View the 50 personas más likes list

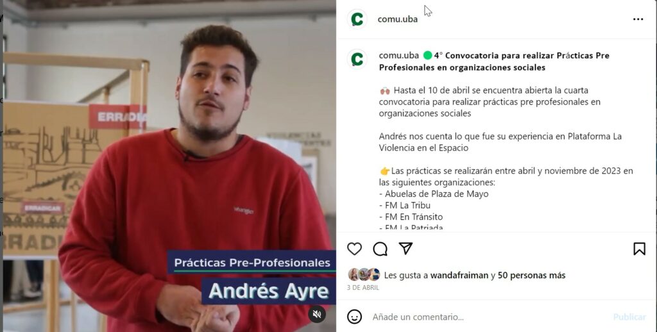(531, 275)
